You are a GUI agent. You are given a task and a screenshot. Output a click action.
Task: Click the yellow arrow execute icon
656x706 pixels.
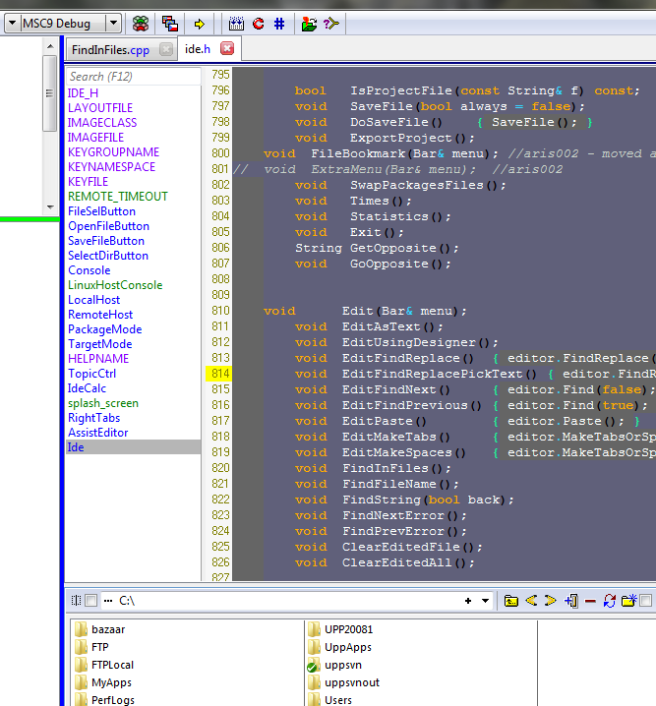coord(200,23)
